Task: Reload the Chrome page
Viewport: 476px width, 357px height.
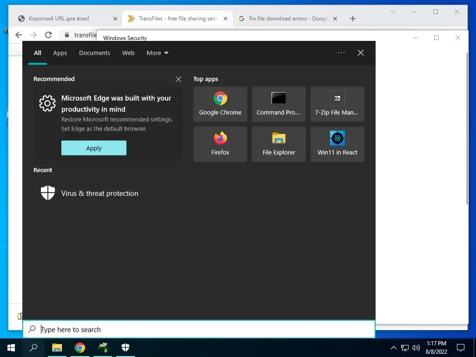Action: point(48,35)
